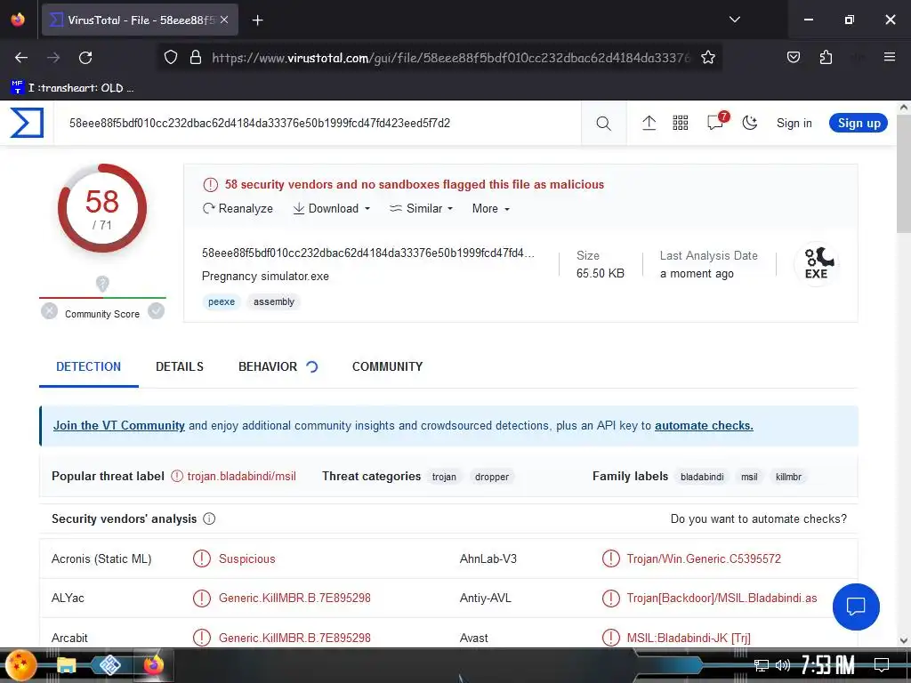Click the automate checks link
Screen dimensions: 911x683
pyautogui.click(x=705, y=426)
